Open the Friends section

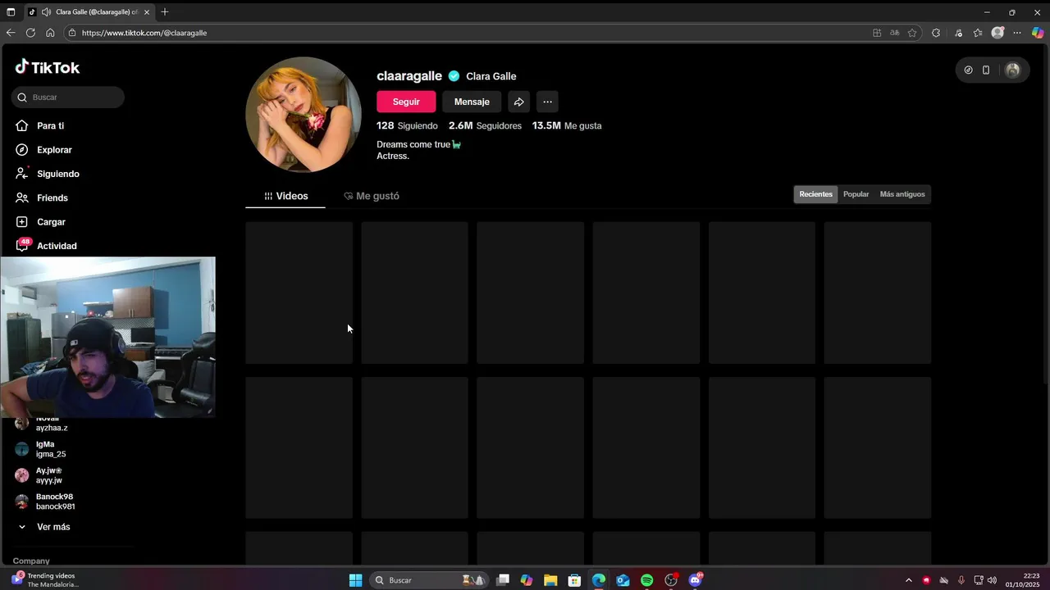pyautogui.click(x=41, y=197)
